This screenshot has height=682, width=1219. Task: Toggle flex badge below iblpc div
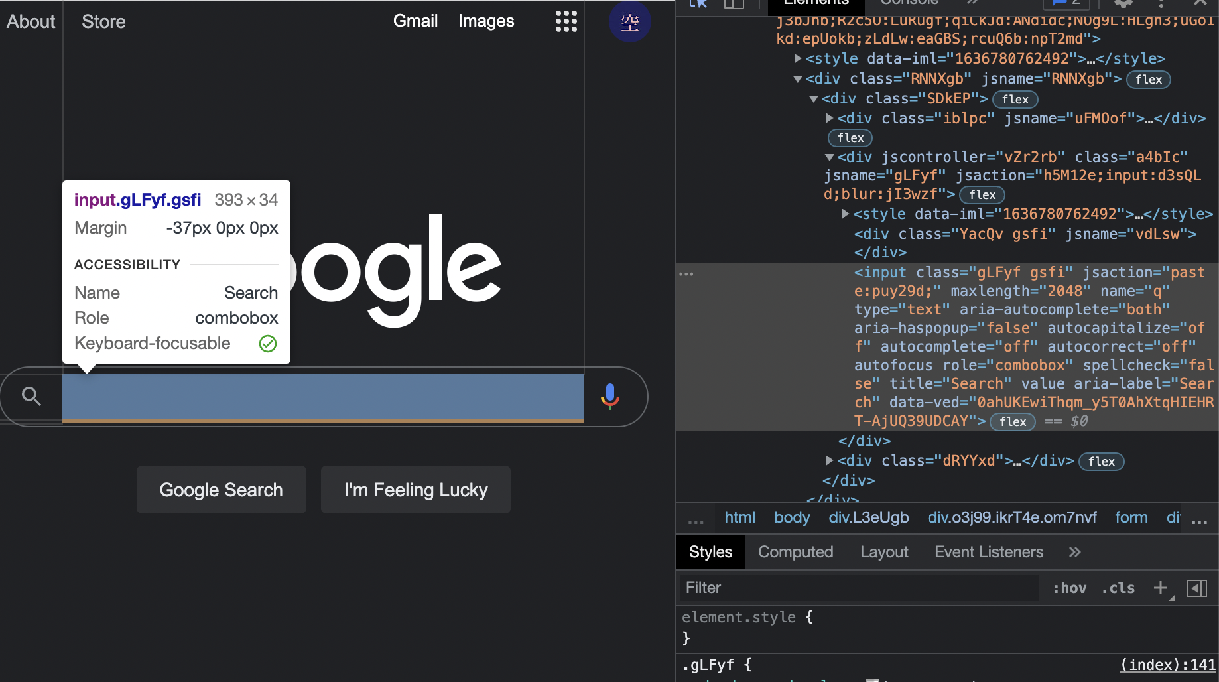(850, 138)
